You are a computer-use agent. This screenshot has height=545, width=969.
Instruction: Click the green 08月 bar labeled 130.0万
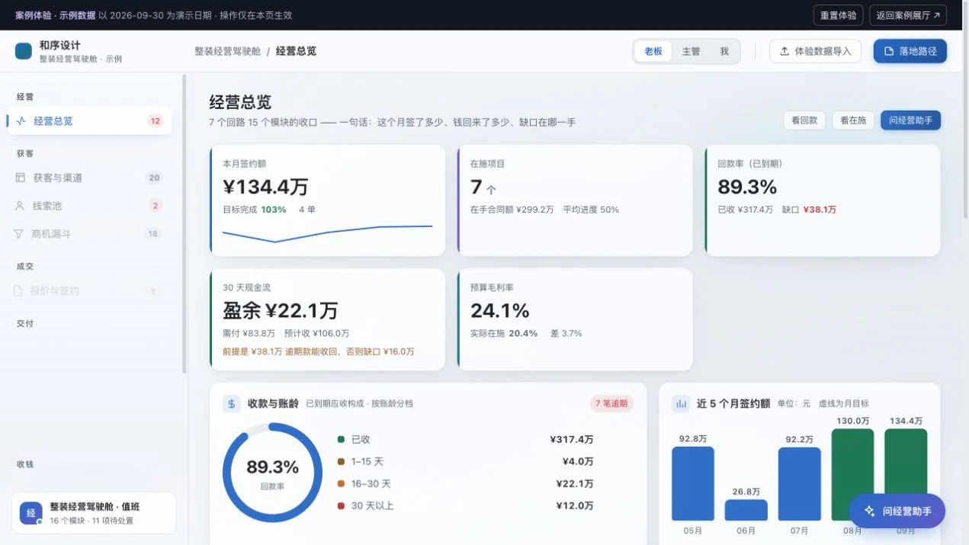[x=852, y=474]
